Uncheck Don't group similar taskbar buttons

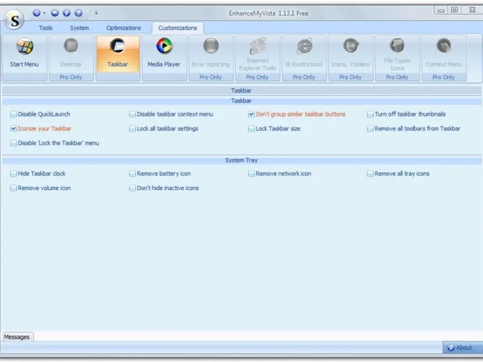point(251,114)
